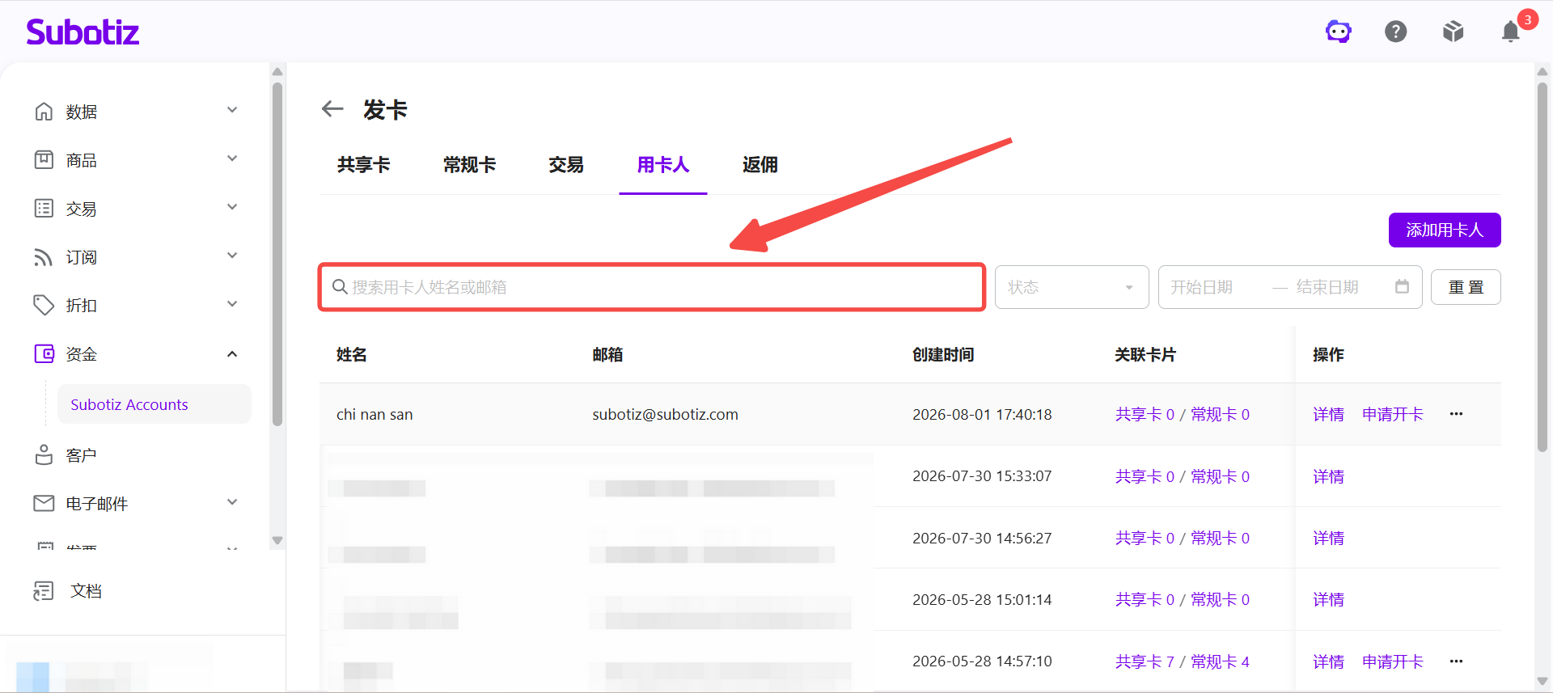Open 详情 for chi nan san
This screenshot has height=693, width=1553.
click(1328, 415)
